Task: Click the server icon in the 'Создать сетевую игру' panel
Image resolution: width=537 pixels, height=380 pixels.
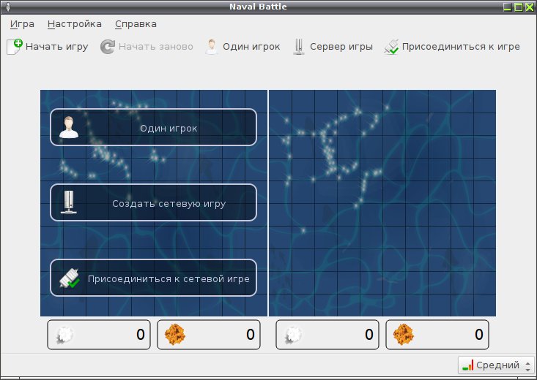Action: pyautogui.click(x=69, y=202)
